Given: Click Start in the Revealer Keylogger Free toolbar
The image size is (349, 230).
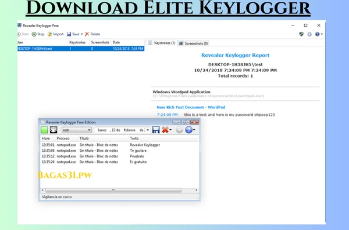Looking at the screenshot, I should tap(23, 34).
